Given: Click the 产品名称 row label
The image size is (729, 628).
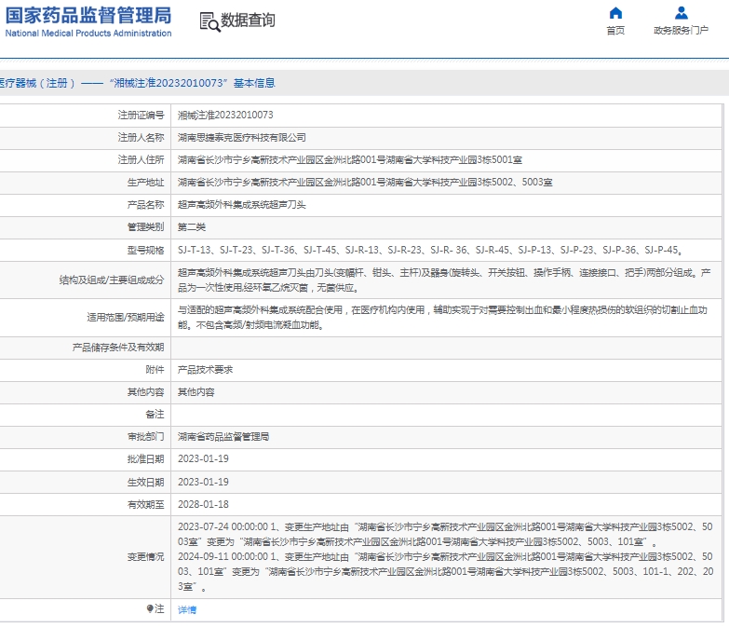Looking at the screenshot, I should click(x=145, y=205).
